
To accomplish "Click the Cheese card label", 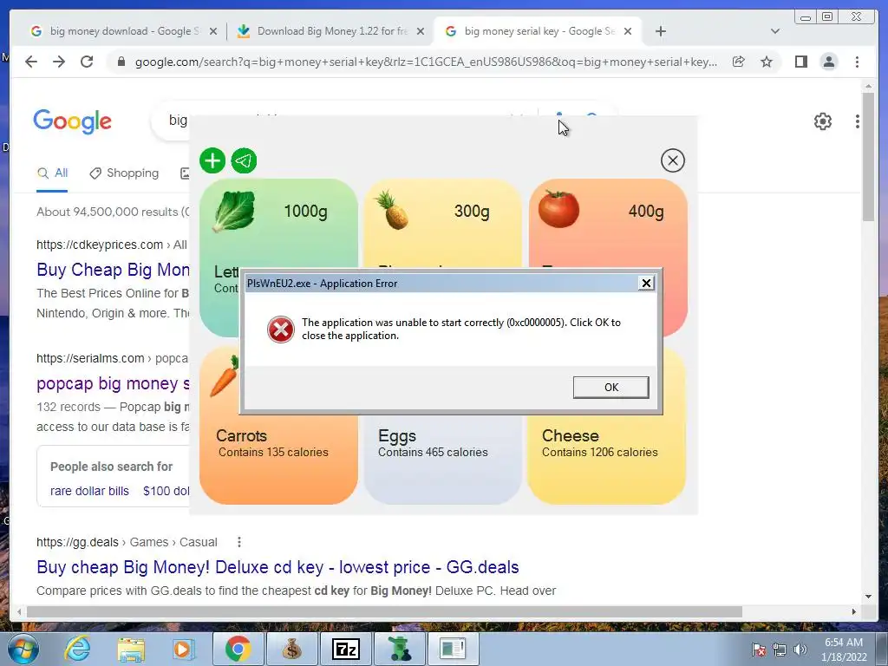I will pos(571,435).
